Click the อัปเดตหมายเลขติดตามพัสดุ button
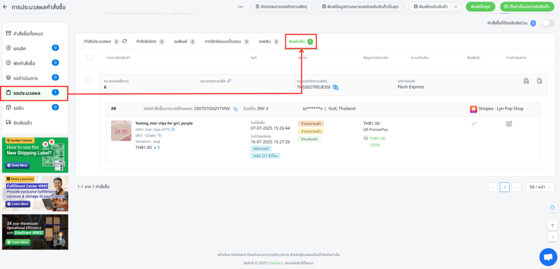Image resolution: width=560 pixels, height=269 pixels. (285, 7)
